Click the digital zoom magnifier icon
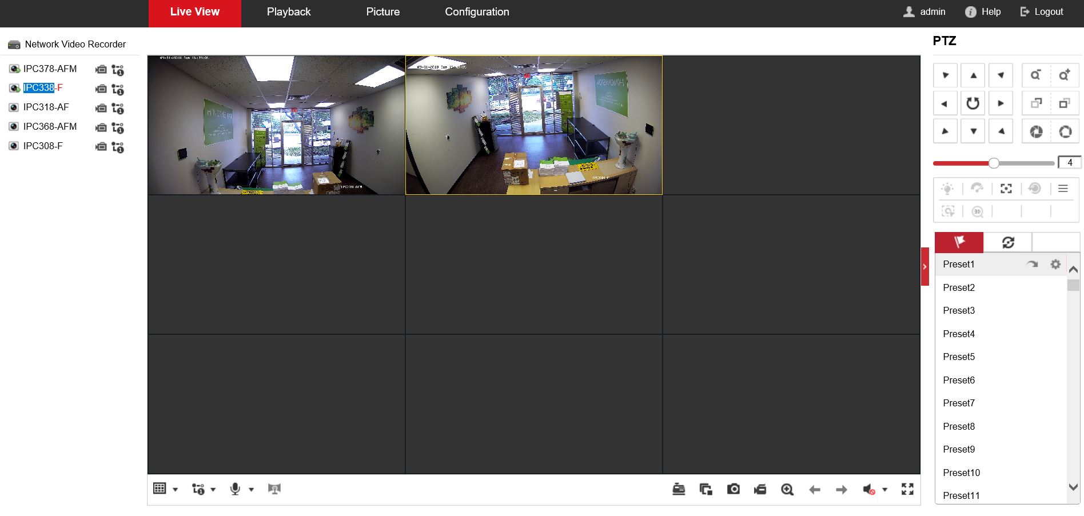Screen dimensions: 1084x516 (x=787, y=489)
